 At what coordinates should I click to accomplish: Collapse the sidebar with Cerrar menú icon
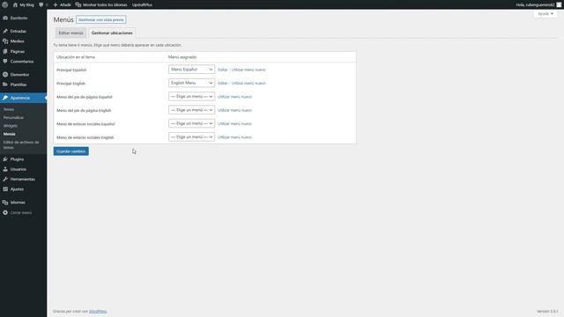tap(5, 213)
